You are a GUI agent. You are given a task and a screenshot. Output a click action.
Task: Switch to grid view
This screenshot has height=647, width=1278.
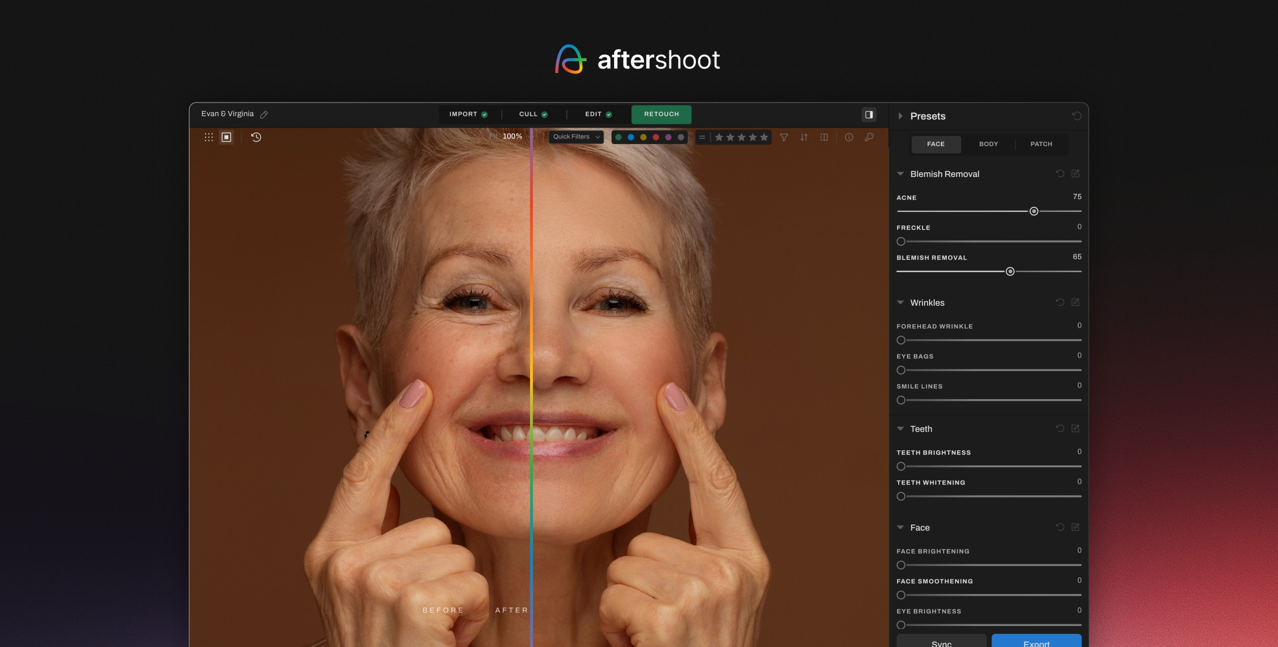(208, 137)
